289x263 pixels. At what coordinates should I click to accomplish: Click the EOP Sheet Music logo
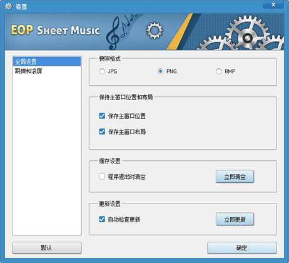56,30
